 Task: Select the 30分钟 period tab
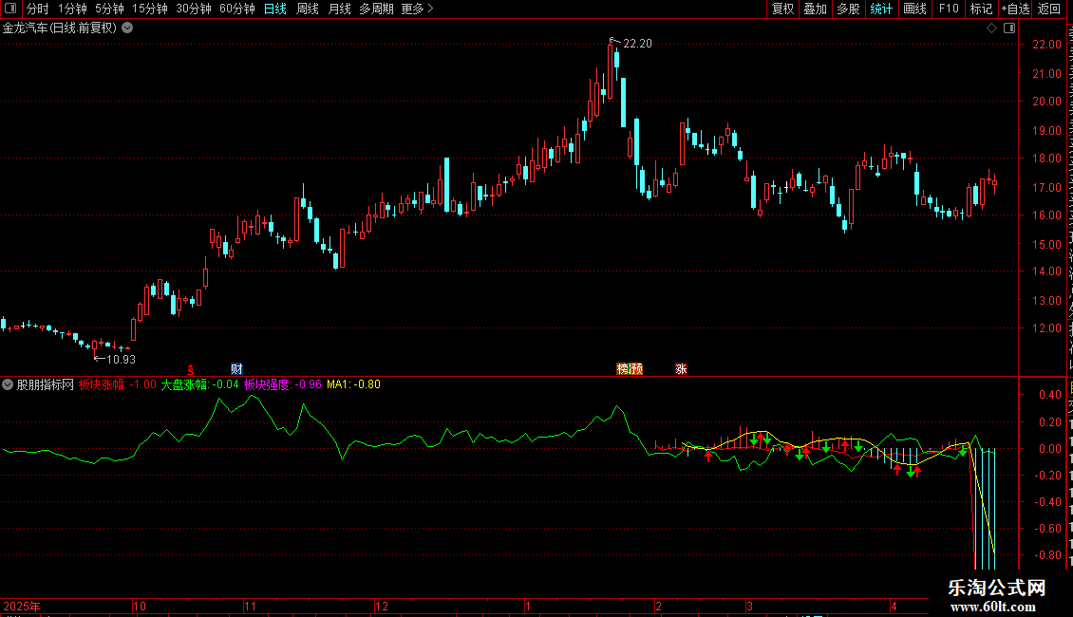point(194,9)
